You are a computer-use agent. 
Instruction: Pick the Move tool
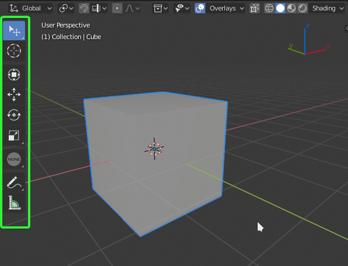pos(14,94)
